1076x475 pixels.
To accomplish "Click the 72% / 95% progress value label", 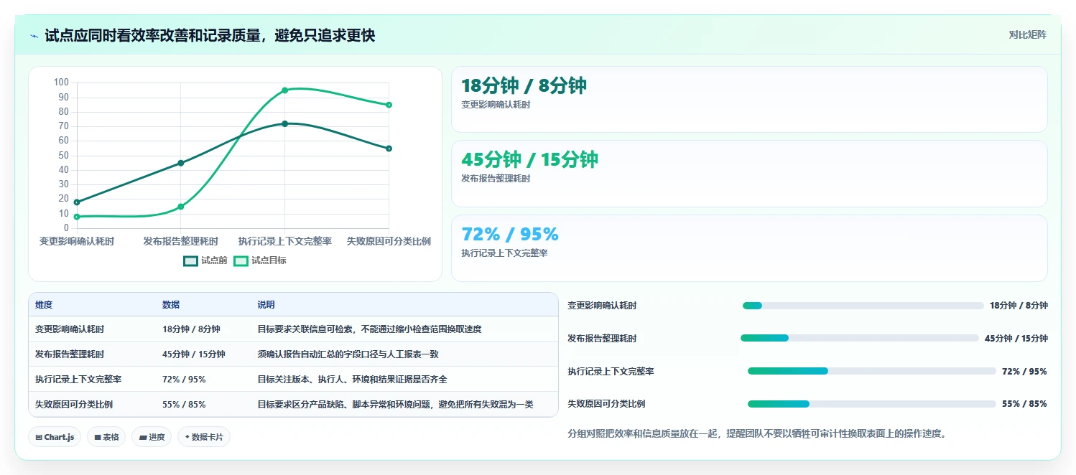I will [1024, 371].
